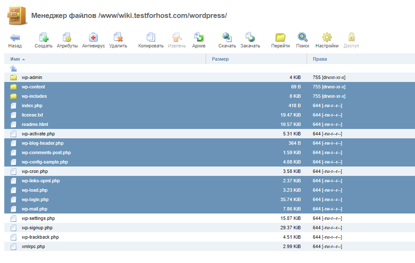Click the Создать new file icon
The height and width of the screenshot is (263, 415).
[43, 38]
